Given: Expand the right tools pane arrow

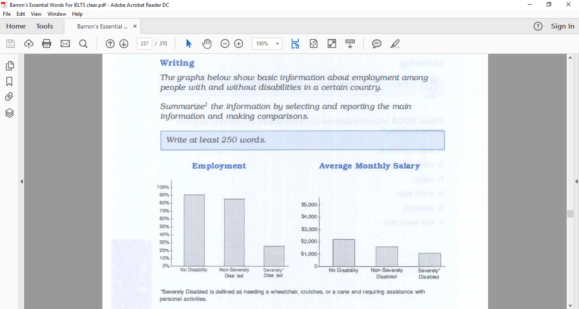Looking at the screenshot, I should tap(576, 181).
